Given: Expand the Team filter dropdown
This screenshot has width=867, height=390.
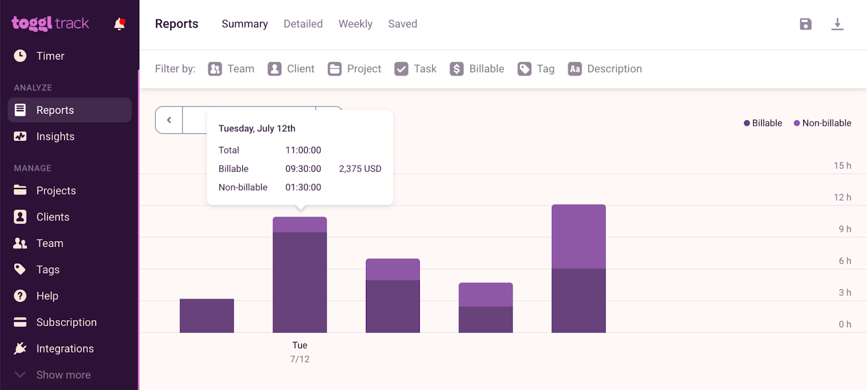Looking at the screenshot, I should pos(231,69).
